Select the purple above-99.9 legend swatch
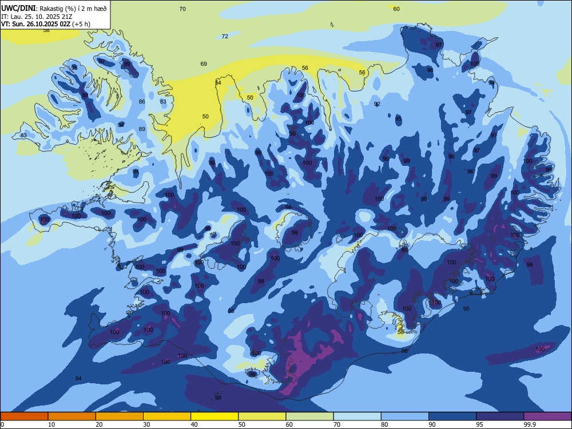The image size is (572, 429). (547, 416)
